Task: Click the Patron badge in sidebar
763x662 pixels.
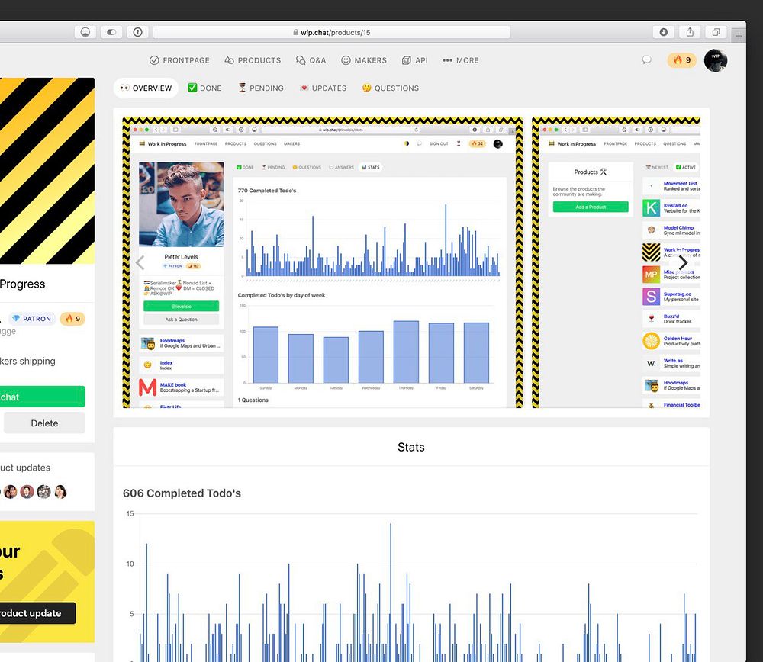Action: tap(32, 319)
